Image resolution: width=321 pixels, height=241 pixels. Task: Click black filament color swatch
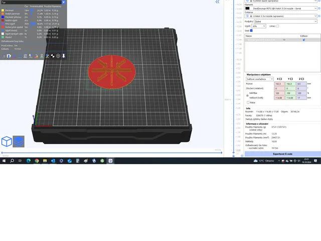(247, 9)
